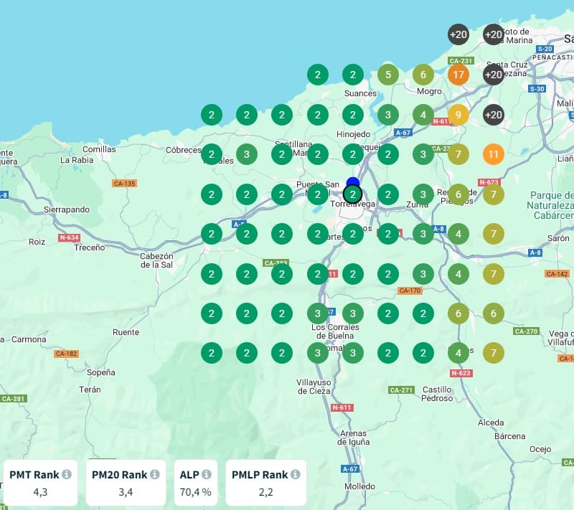574x510 pixels.
Task: Select the 4 marker in the lowest grid row
Action: click(x=458, y=353)
